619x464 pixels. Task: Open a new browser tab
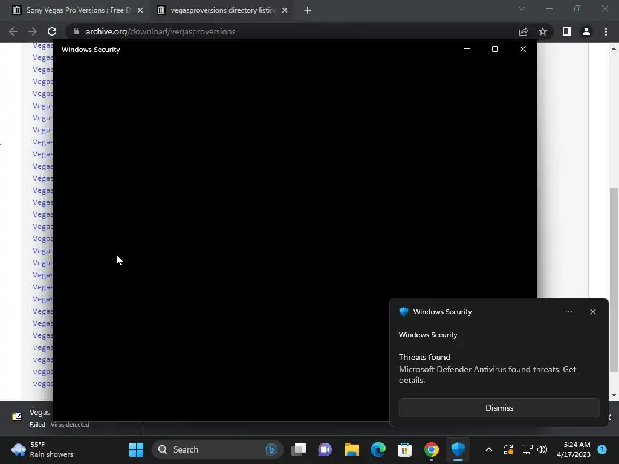click(308, 10)
